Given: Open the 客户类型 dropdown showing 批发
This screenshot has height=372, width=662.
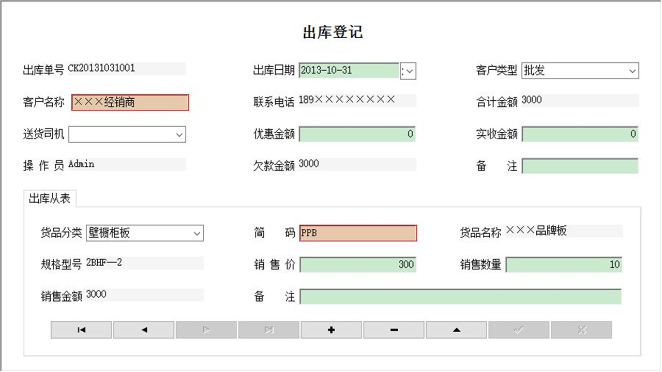Looking at the screenshot, I should [x=633, y=71].
